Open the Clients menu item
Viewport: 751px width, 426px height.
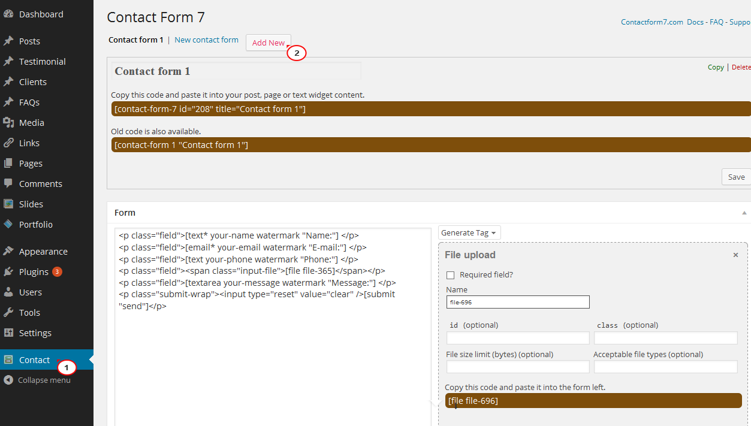tap(32, 82)
